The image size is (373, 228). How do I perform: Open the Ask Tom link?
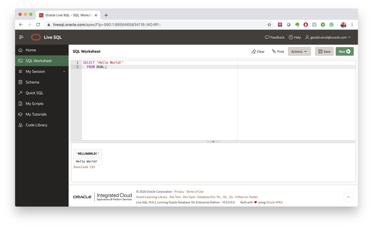[175, 197]
